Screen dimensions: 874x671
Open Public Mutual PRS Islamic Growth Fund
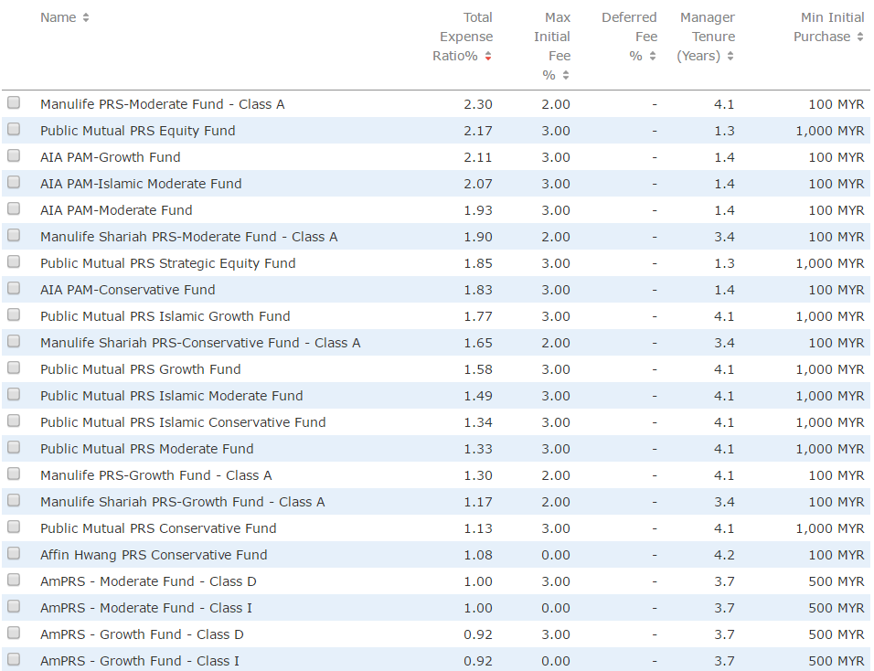165,316
